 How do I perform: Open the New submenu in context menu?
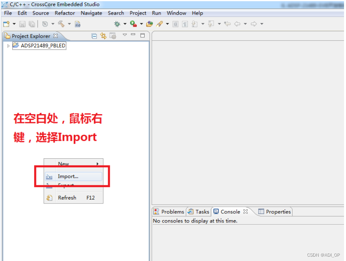click(73, 164)
